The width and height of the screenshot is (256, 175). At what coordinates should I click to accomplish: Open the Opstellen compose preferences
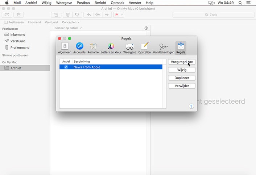pos(145,48)
